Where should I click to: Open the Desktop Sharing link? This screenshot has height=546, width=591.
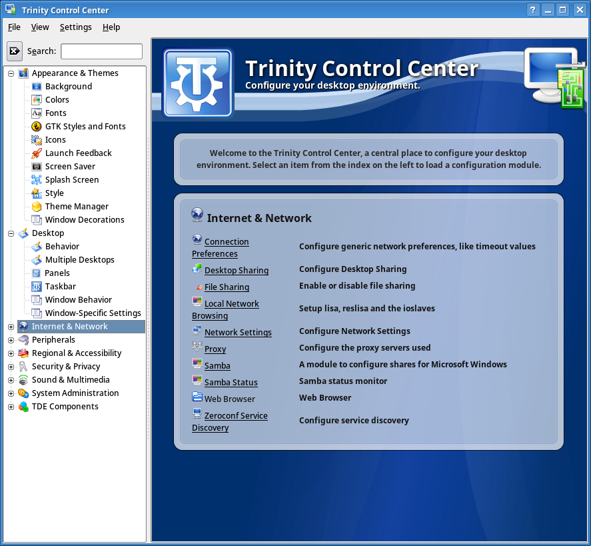coord(237,271)
